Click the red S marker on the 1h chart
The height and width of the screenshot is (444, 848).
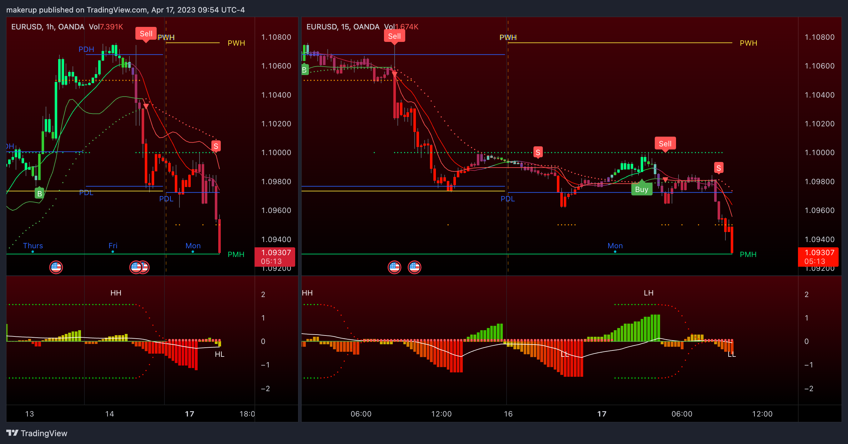click(x=216, y=146)
